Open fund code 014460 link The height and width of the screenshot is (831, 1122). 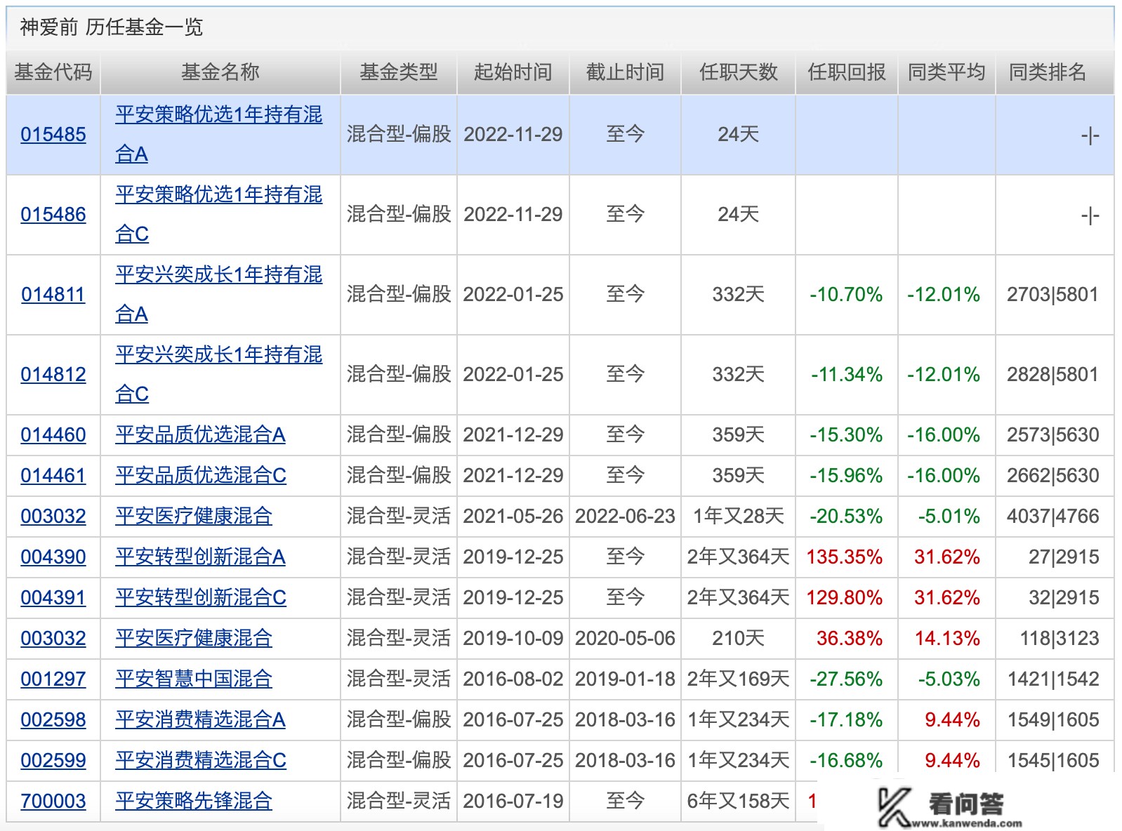[x=53, y=435]
